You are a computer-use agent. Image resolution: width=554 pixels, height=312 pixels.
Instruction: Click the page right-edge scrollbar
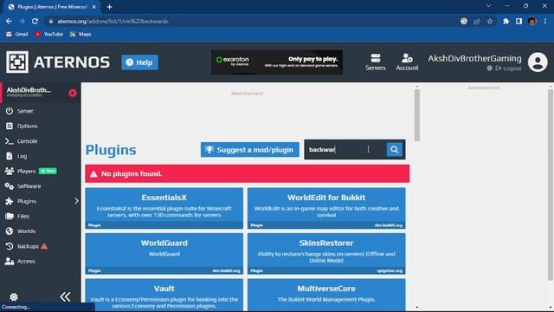tap(551, 185)
